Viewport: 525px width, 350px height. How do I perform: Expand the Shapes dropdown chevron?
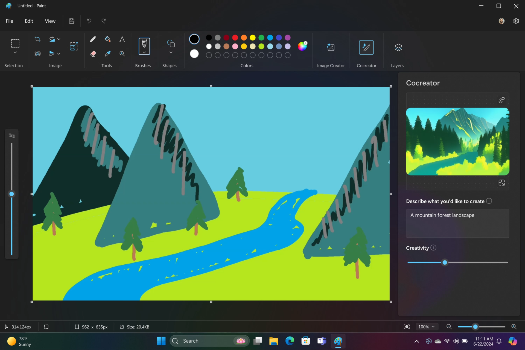point(171,52)
